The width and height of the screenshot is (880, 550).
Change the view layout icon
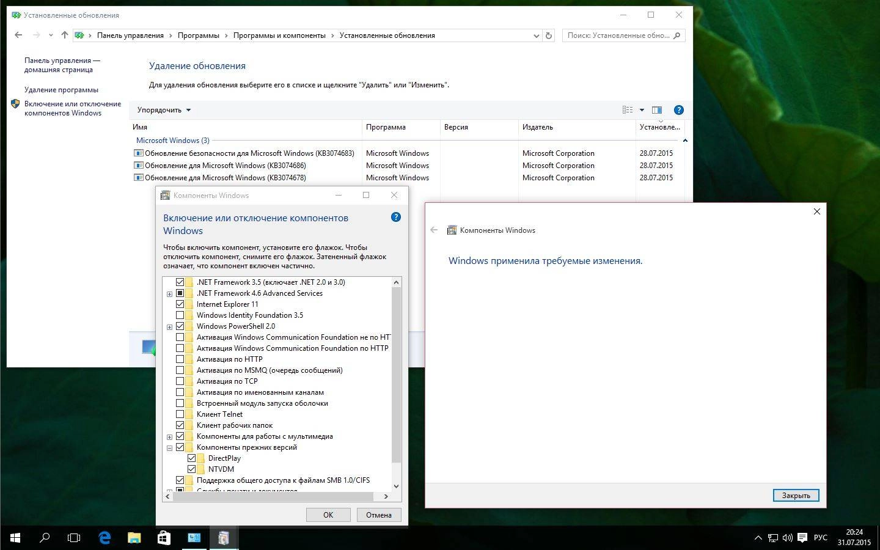628,110
